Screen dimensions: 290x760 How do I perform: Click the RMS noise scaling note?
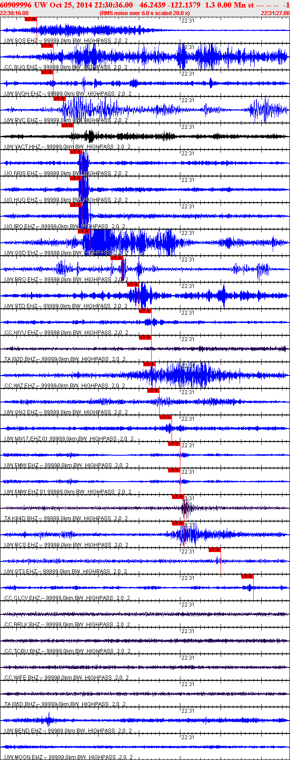(145, 13)
